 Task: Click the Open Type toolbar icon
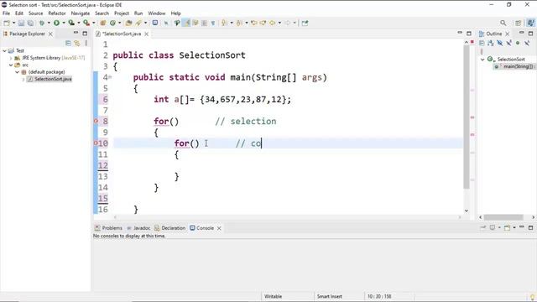pyautogui.click(x=128, y=23)
